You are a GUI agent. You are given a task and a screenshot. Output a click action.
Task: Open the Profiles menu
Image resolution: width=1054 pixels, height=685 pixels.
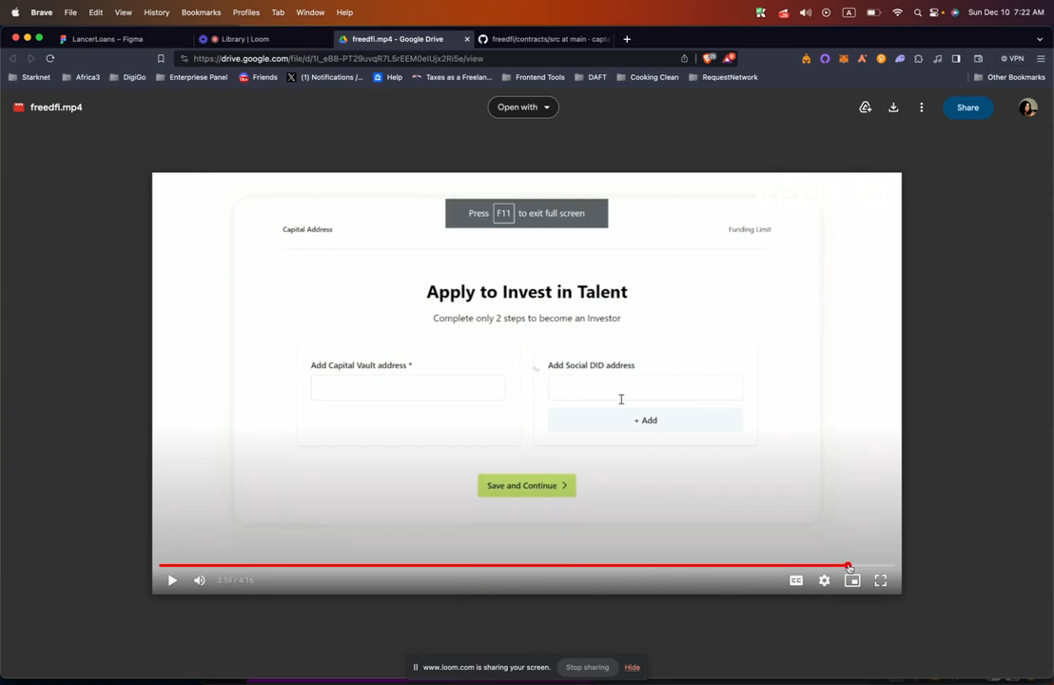coord(246,12)
